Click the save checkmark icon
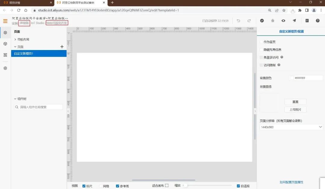The image size is (325, 189). click(x=262, y=21)
